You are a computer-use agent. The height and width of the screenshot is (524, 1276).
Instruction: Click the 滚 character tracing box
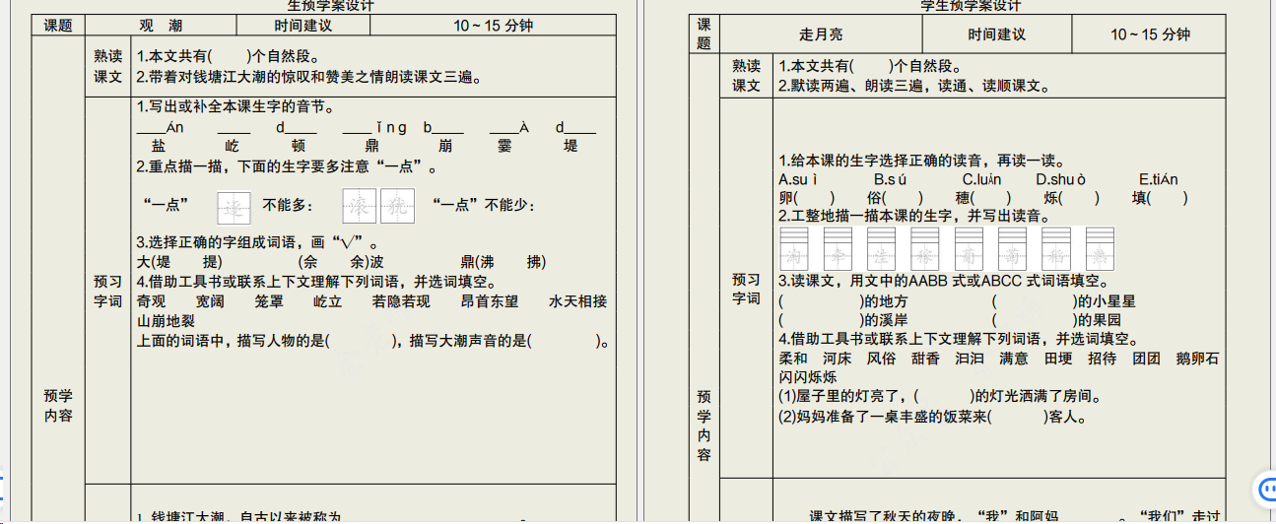coord(359,205)
